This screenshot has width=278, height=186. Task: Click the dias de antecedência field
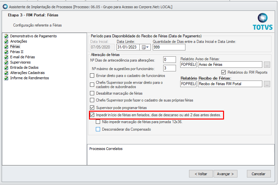169,60
